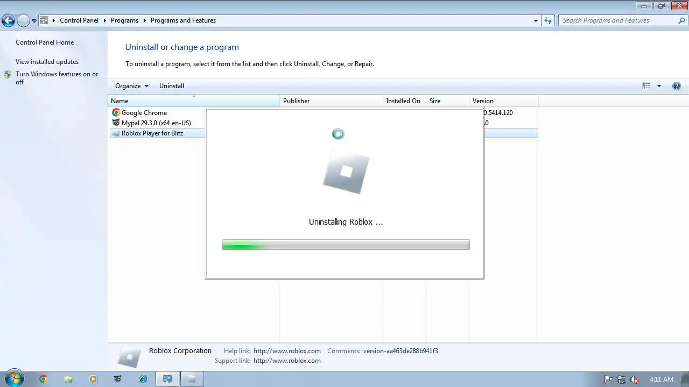Select Programs breadcrumb

click(x=124, y=20)
